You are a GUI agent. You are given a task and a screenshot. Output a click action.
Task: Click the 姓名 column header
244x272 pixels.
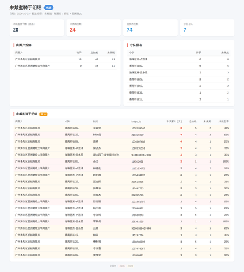pos(96,121)
